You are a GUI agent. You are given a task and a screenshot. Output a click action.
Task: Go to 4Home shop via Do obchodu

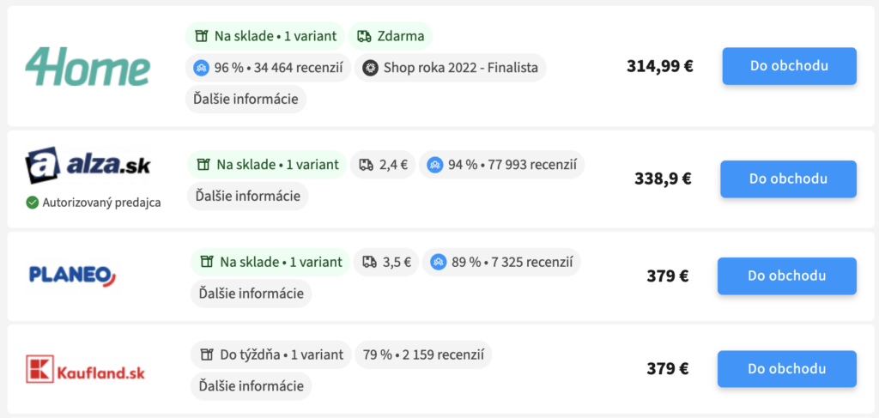[790, 66]
